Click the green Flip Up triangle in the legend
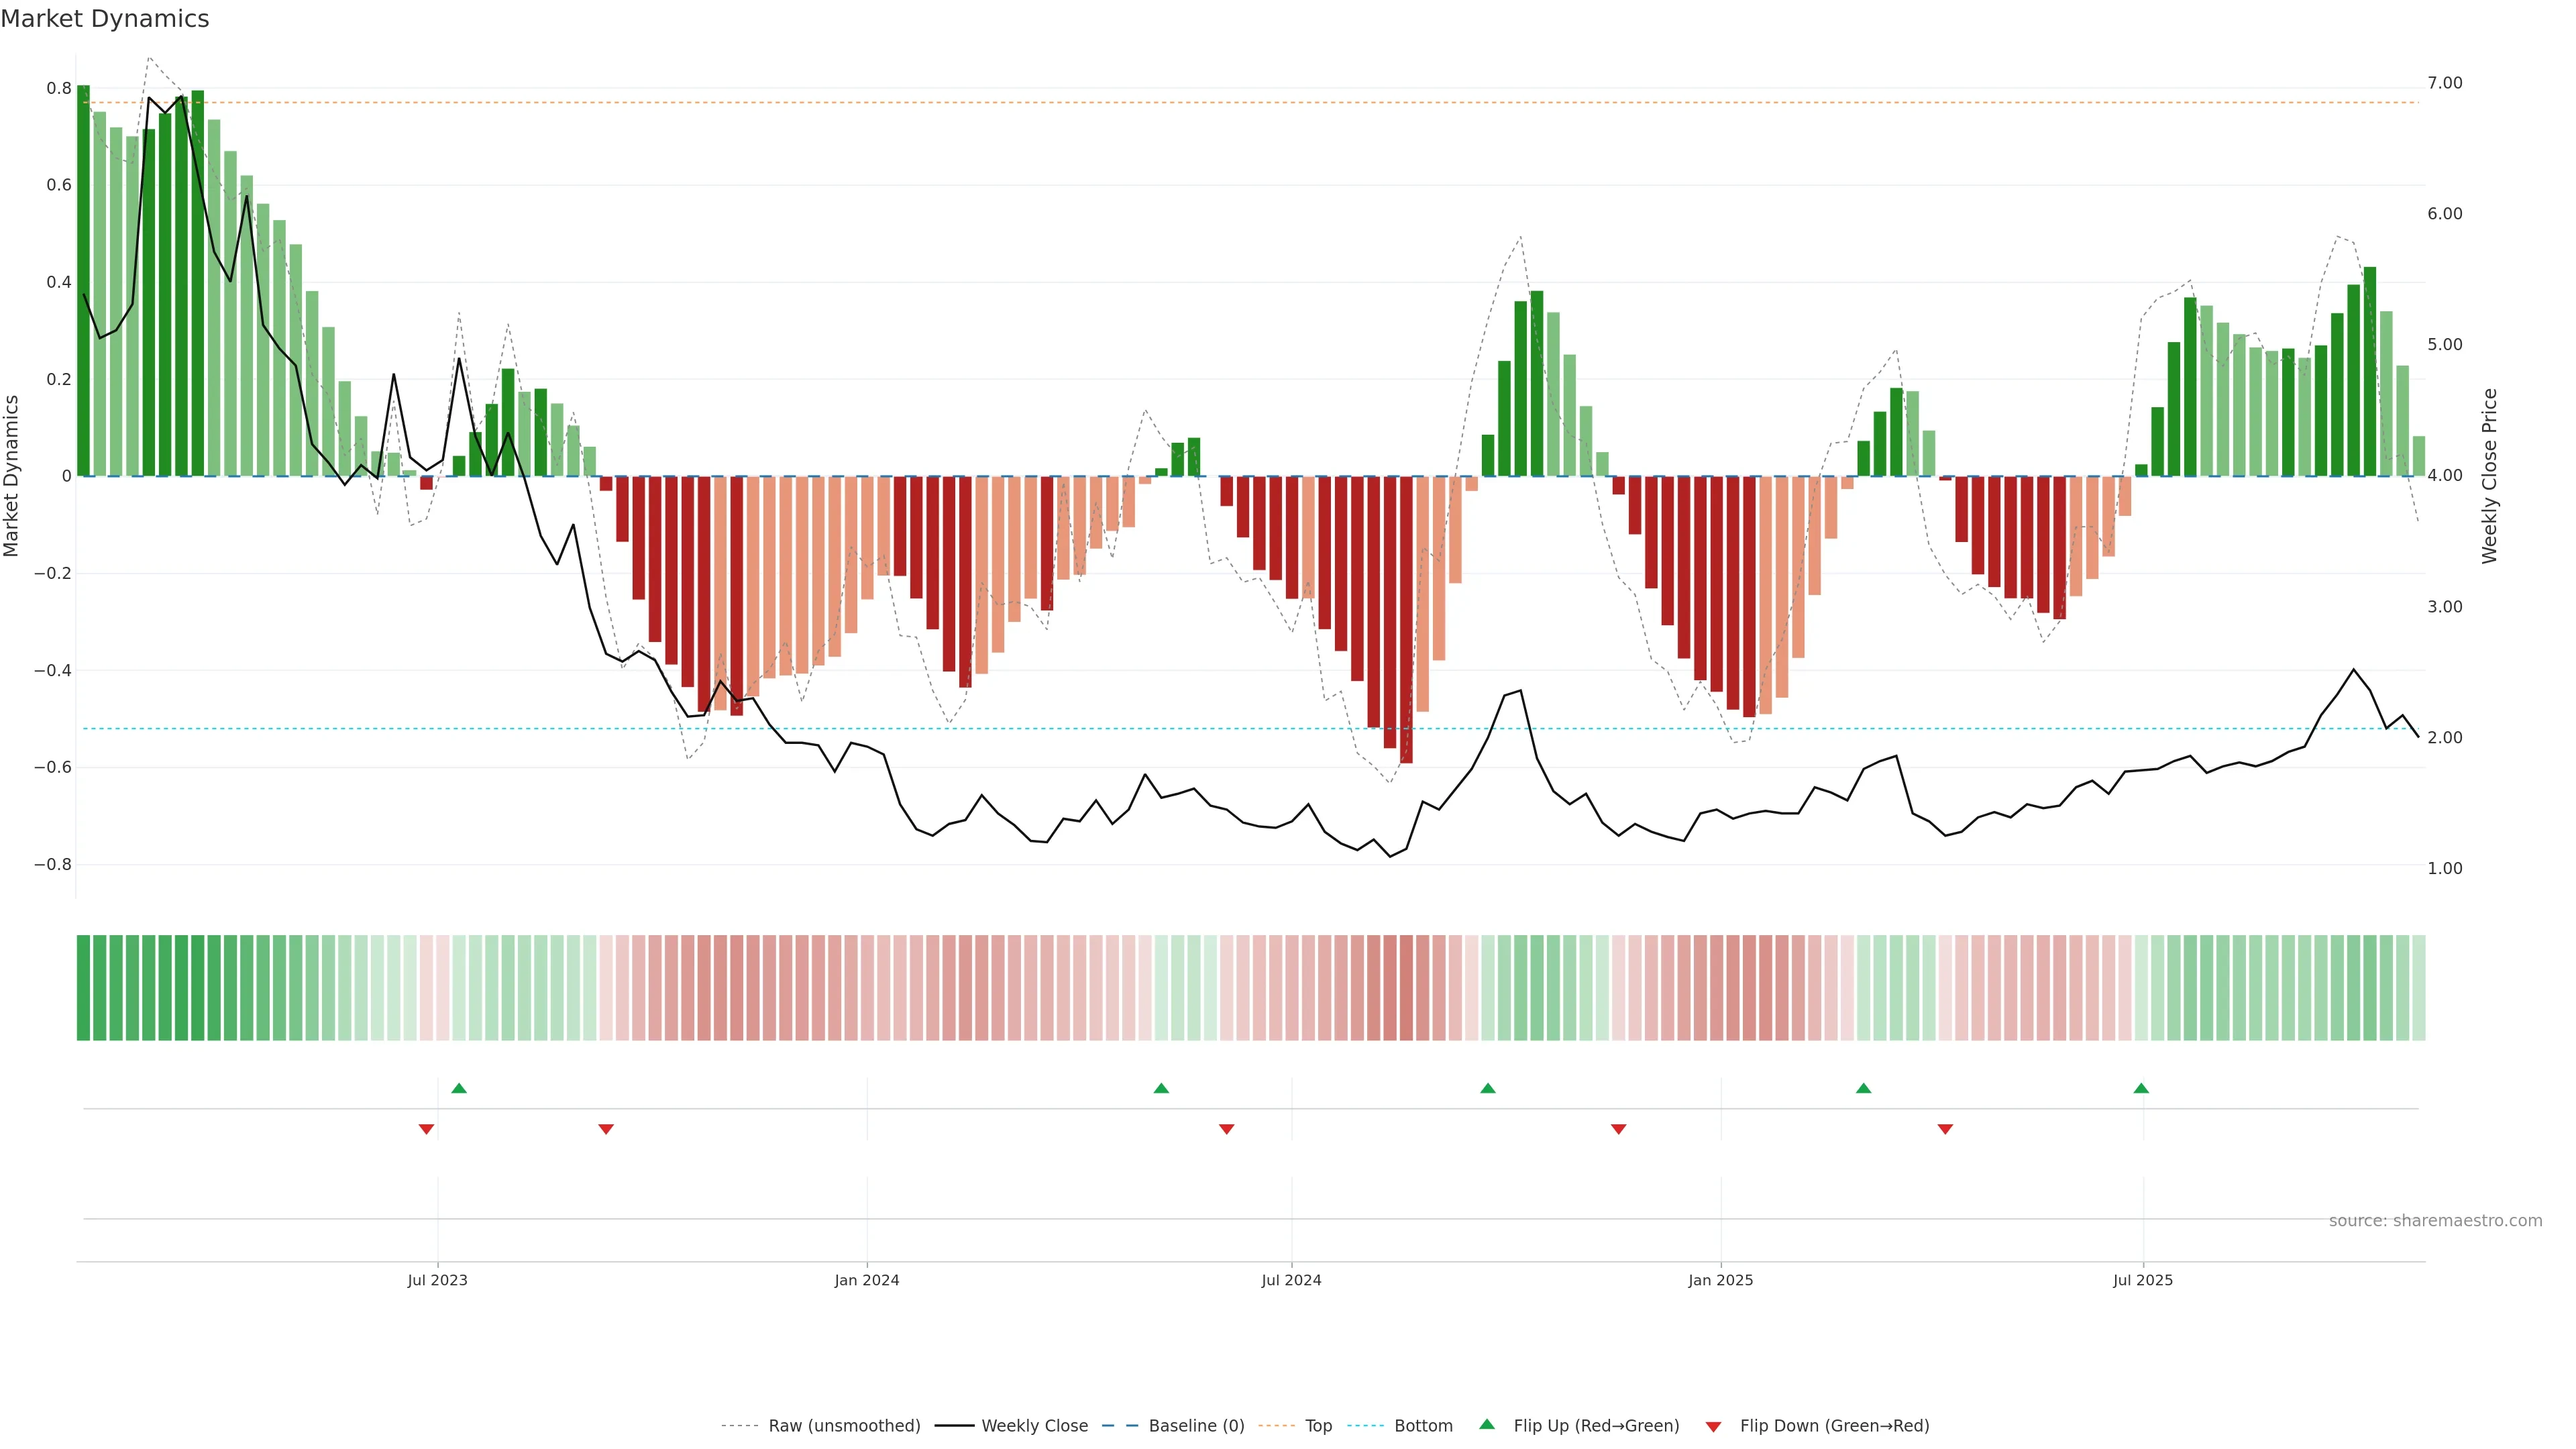2576x1449 pixels. 1487,1424
